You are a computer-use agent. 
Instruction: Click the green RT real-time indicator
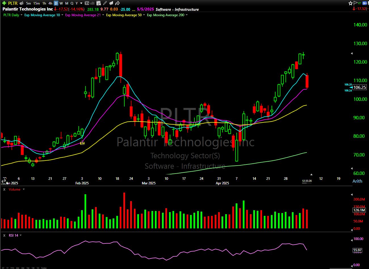[x=360, y=3]
